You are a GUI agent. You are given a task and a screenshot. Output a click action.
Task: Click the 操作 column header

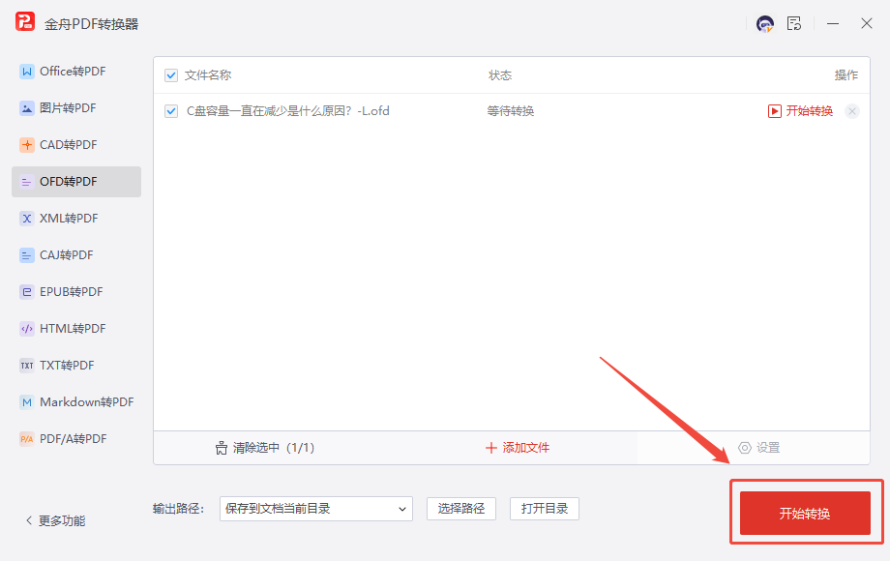point(845,75)
